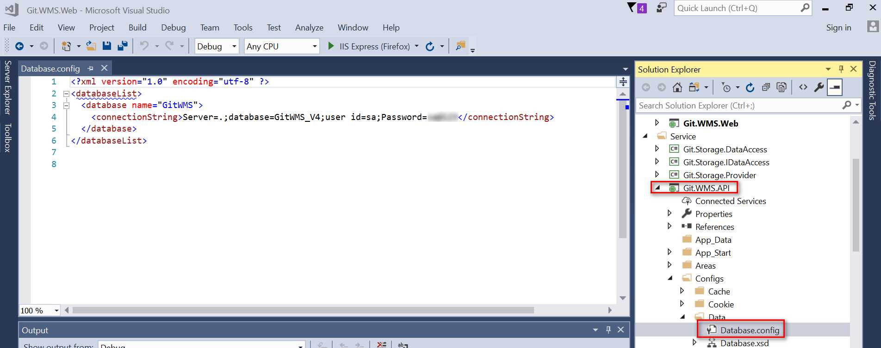The height and width of the screenshot is (348, 881).
Task: Open the IIS Express browser dropdown arrow
Action: (x=417, y=46)
